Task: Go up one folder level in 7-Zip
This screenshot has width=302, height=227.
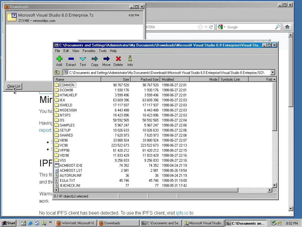Action: pos(57,73)
